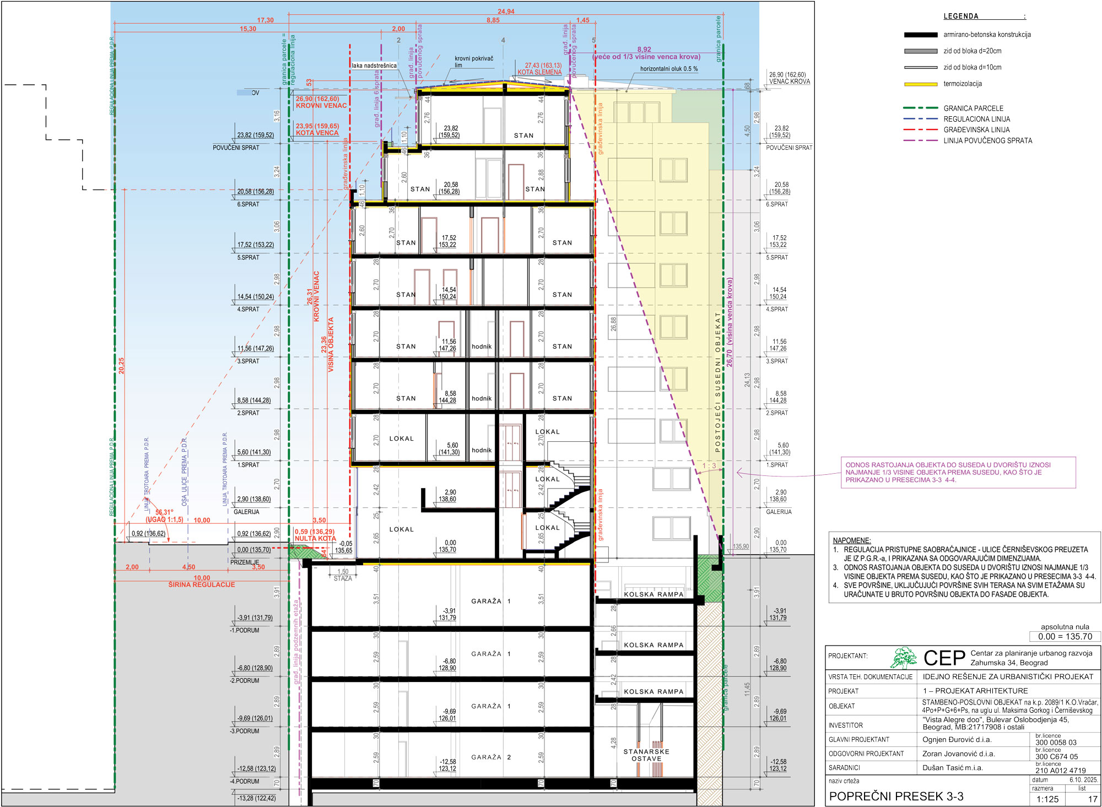1102x807 pixels.
Task: Click the absolute zero field 0.00 = 135.70
Action: point(1065,636)
